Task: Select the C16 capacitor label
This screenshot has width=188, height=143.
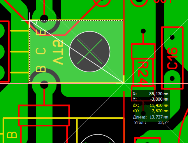Action: click(172, 58)
